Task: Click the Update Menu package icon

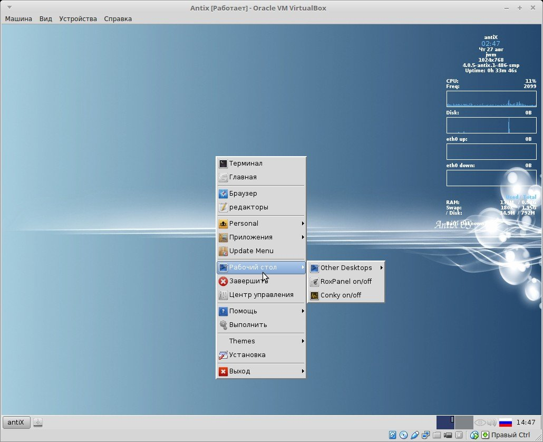Action: click(x=223, y=251)
